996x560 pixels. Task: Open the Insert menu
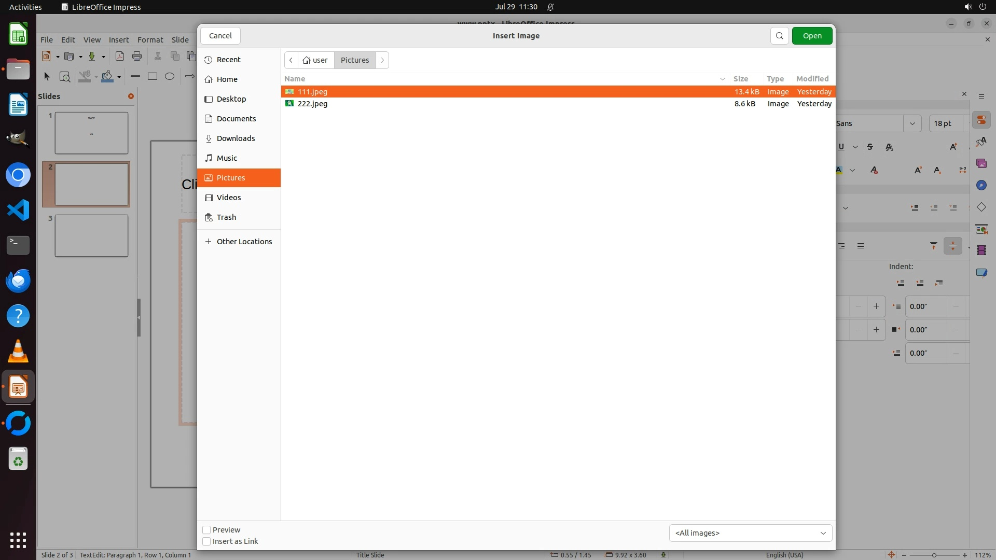(x=118, y=40)
